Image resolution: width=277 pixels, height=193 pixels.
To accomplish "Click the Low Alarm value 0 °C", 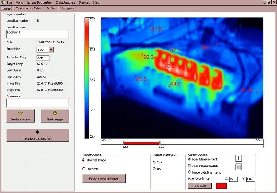I will tap(40, 70).
